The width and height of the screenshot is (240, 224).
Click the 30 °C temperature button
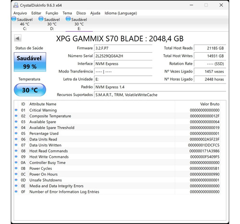pyautogui.click(x=30, y=90)
